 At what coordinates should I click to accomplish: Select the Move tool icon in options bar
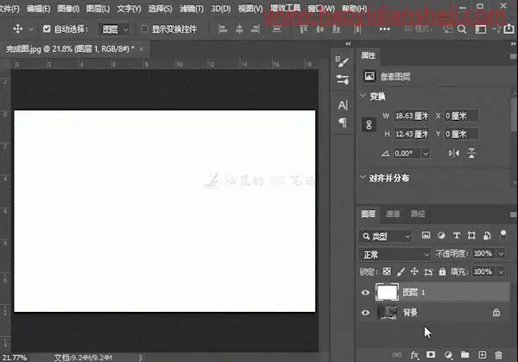[x=18, y=29]
